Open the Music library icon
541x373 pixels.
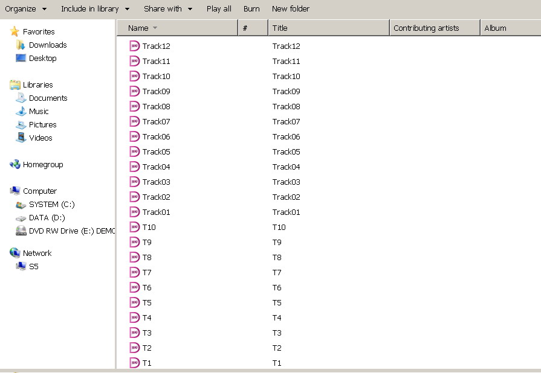[x=21, y=112]
